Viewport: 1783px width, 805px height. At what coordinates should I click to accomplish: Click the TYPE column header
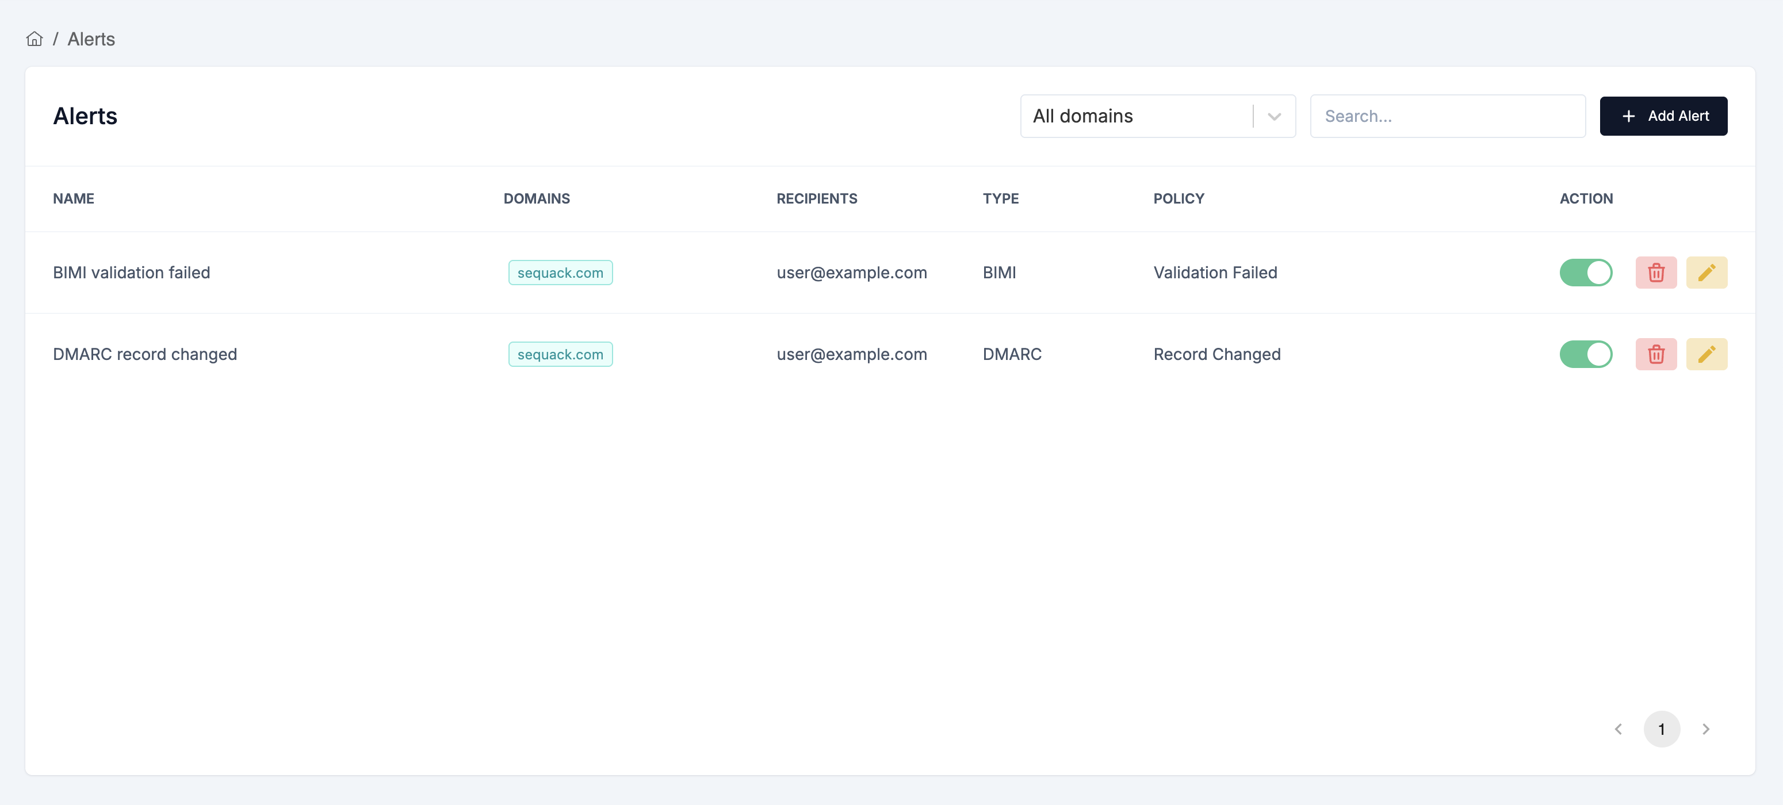(1000, 198)
